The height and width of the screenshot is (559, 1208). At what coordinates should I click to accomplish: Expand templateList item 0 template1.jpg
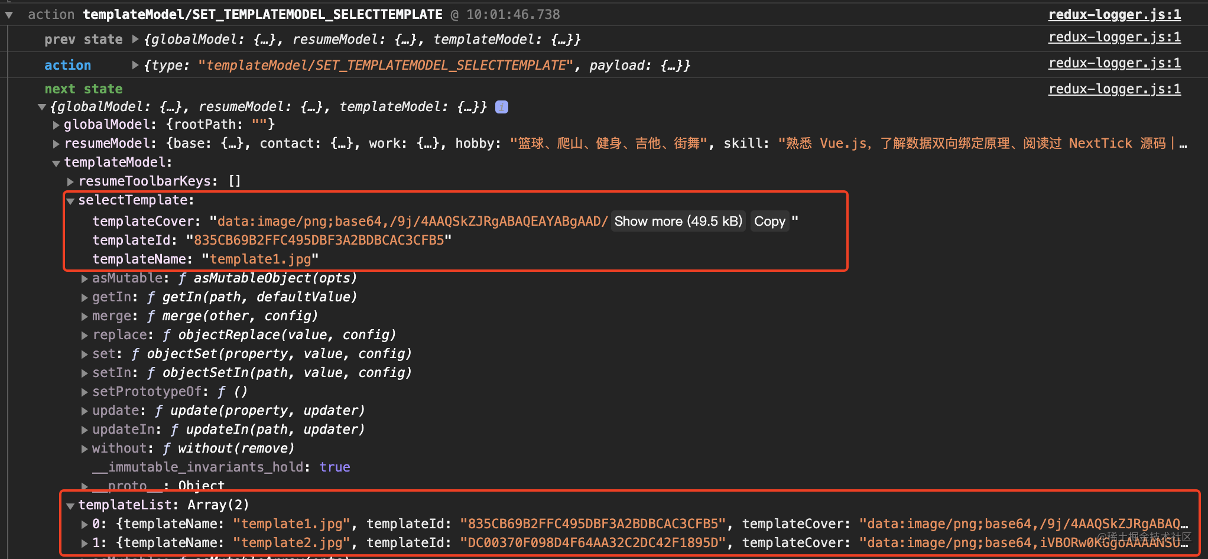click(85, 524)
